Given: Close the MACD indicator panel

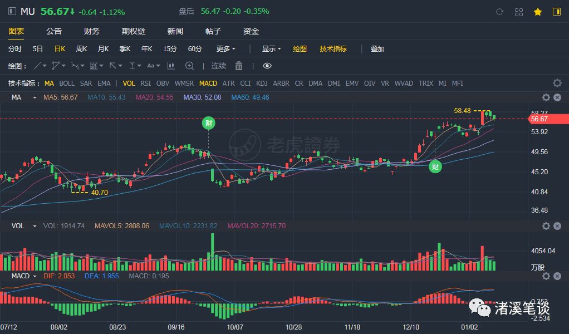Looking at the screenshot, I should pos(557,276).
